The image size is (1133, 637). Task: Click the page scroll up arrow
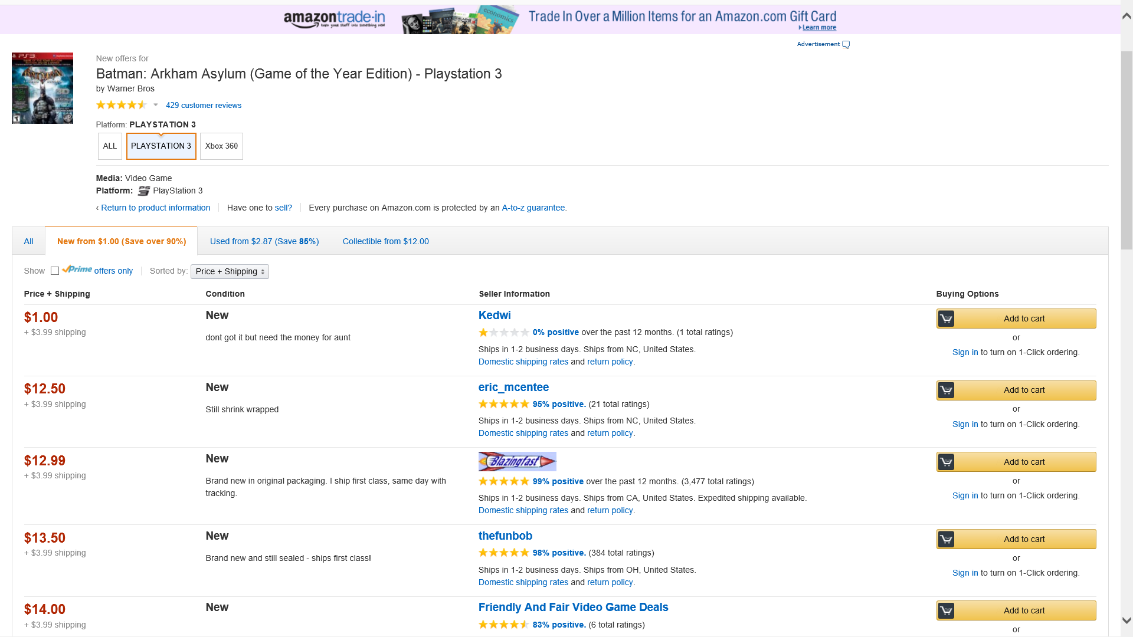[x=1127, y=16]
